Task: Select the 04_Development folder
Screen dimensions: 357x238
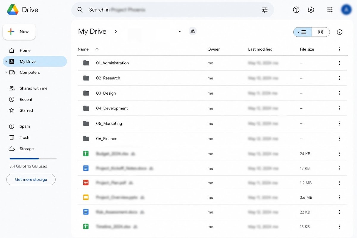Action: [212, 109]
